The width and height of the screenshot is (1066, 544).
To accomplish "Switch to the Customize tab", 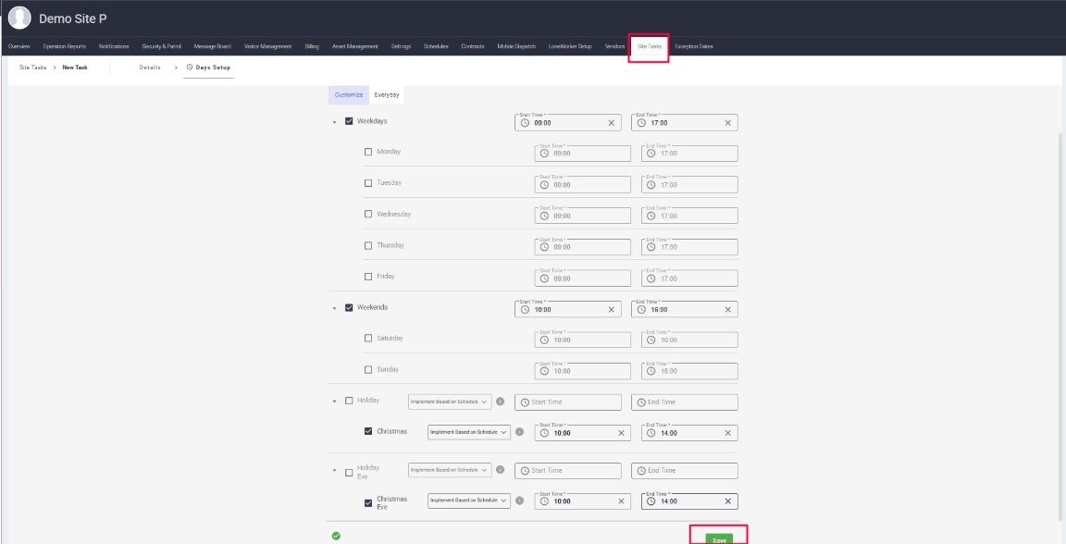I will pyautogui.click(x=349, y=95).
